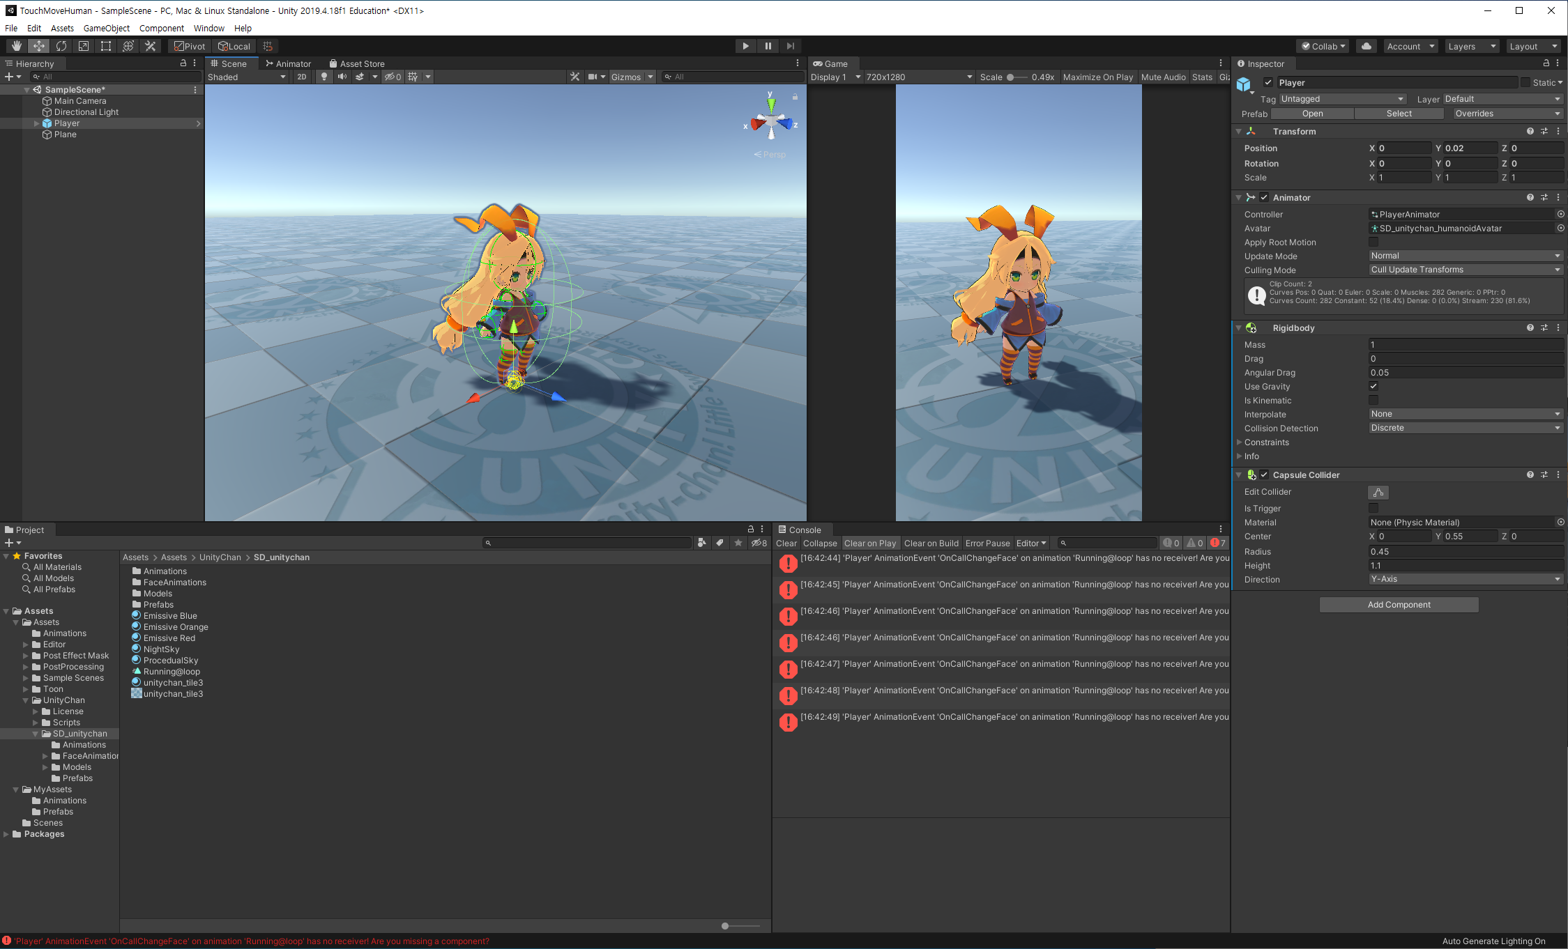Click the Add Component button
This screenshot has width=1568, height=949.
point(1399,605)
